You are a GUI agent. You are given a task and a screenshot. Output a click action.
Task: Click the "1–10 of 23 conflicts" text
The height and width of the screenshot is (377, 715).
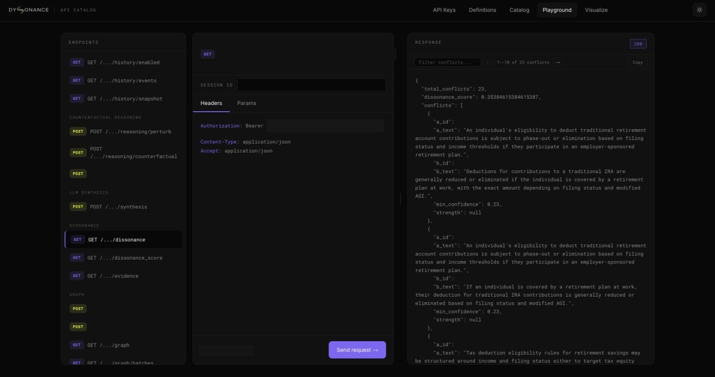pyautogui.click(x=523, y=63)
